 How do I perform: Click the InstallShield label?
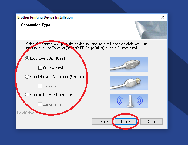click(x=25, y=113)
